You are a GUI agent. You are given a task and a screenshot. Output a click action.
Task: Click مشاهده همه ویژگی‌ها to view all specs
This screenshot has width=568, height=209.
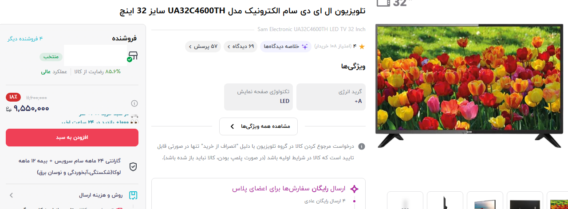259,126
